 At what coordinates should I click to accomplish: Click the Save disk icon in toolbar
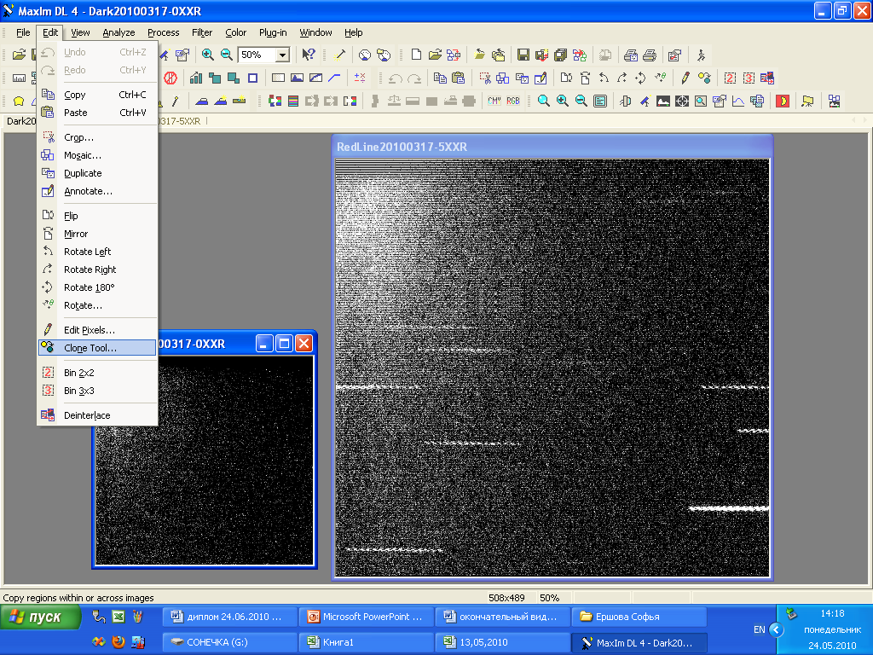click(523, 55)
